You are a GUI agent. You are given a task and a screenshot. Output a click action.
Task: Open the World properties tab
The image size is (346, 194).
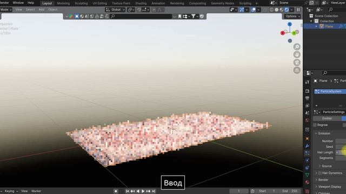(307, 120)
